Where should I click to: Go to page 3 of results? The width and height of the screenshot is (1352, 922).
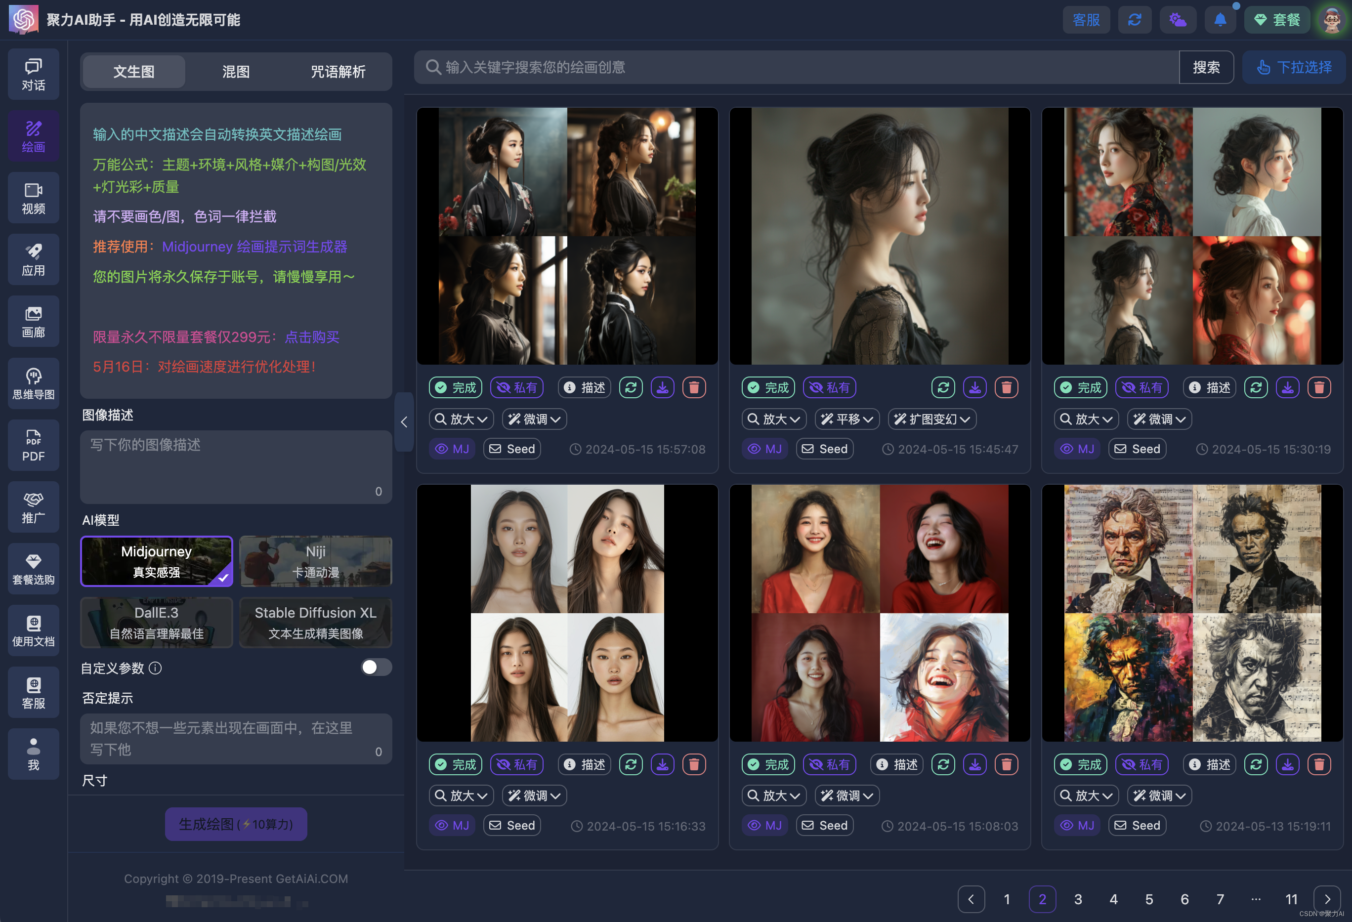coord(1078,899)
